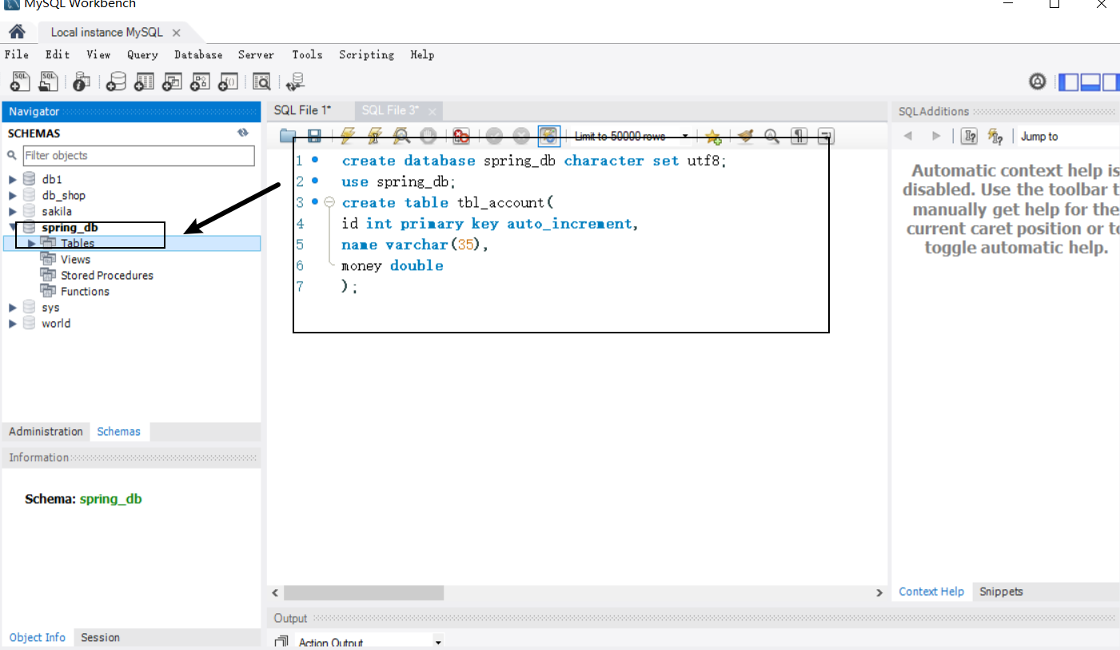This screenshot has width=1120, height=650.
Task: Expand the db_shop schema
Action: [x=13, y=195]
